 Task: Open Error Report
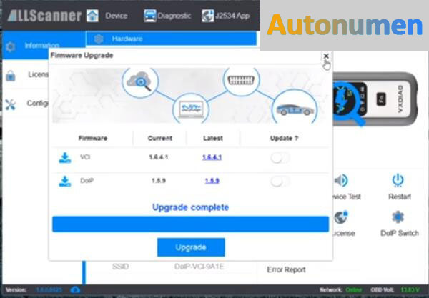(x=286, y=269)
